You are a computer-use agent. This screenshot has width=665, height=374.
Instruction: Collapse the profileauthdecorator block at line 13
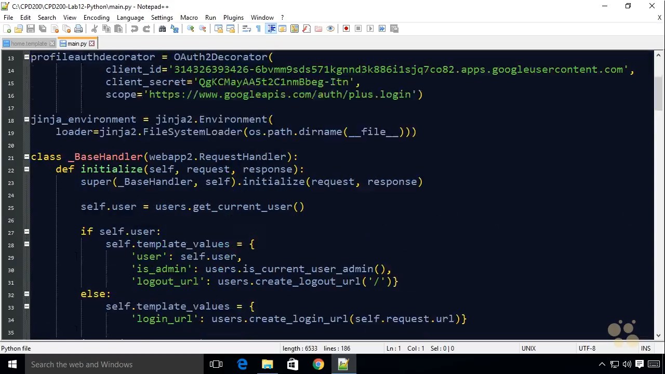click(26, 57)
